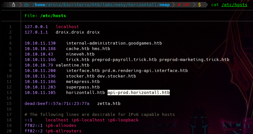
Task: Click the IPv6 capable hosts comment line
Action: [99, 115]
